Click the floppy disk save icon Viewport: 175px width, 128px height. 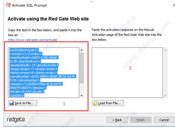tap(11, 103)
